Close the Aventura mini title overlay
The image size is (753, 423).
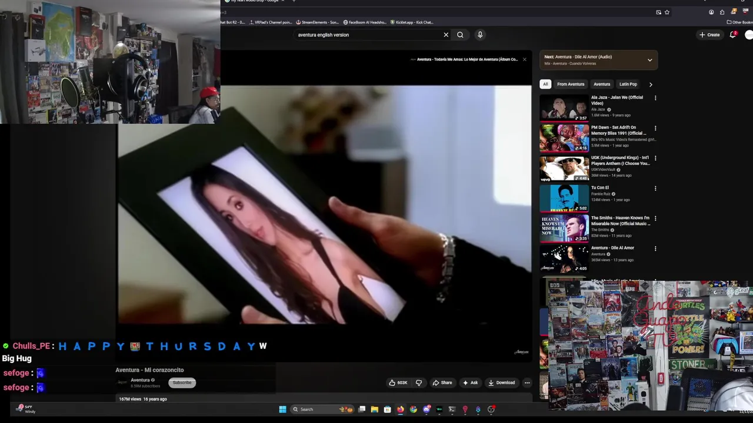tap(524, 59)
